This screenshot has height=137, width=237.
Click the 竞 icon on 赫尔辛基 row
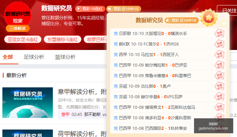(116, 97)
